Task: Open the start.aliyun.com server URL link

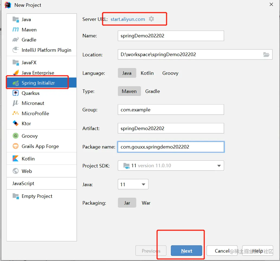Action: pos(128,19)
